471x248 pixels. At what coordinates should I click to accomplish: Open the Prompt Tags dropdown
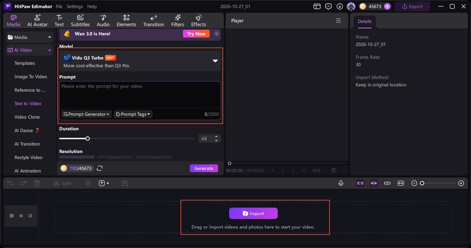(133, 114)
